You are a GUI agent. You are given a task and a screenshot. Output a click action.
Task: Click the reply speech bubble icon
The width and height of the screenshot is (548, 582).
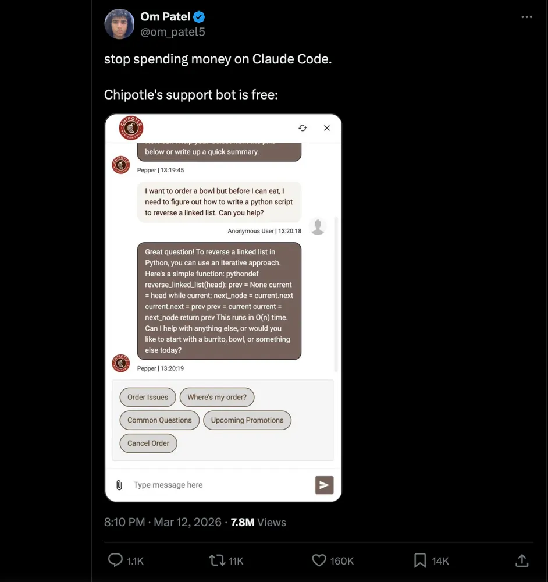[116, 560]
